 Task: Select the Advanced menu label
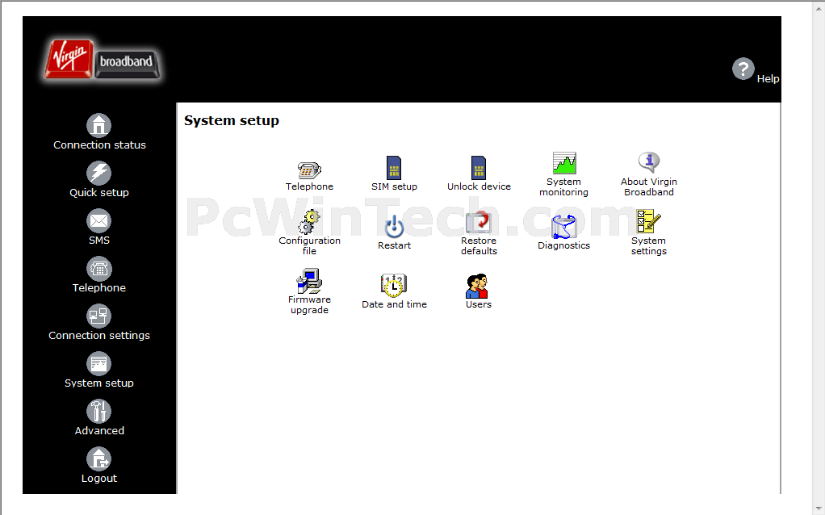click(x=99, y=431)
